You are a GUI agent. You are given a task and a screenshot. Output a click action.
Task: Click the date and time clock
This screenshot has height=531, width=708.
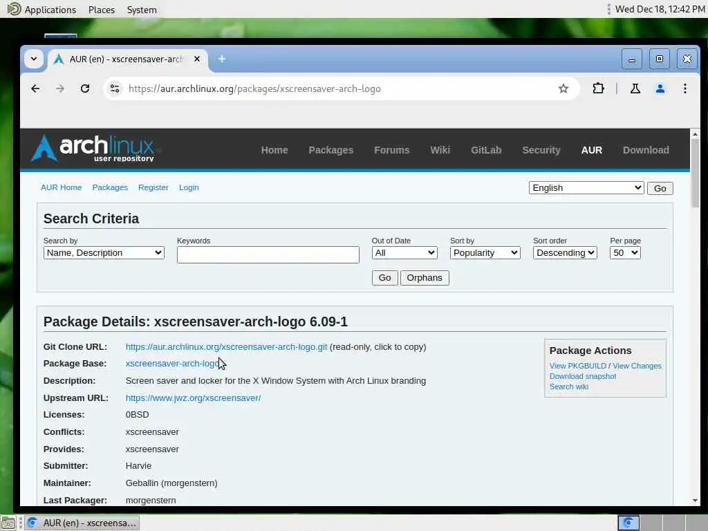point(660,9)
